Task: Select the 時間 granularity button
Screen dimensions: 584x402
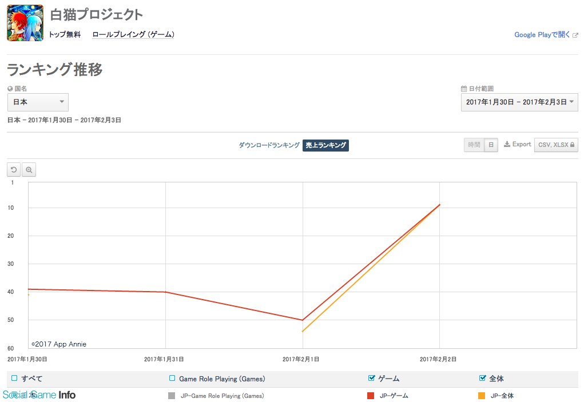Action: (474, 145)
